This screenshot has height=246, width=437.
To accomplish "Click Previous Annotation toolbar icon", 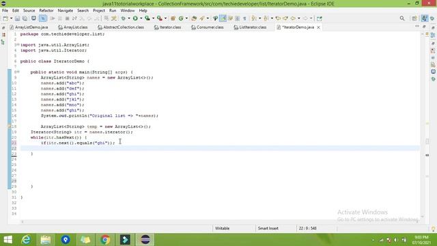I will 266,18.
